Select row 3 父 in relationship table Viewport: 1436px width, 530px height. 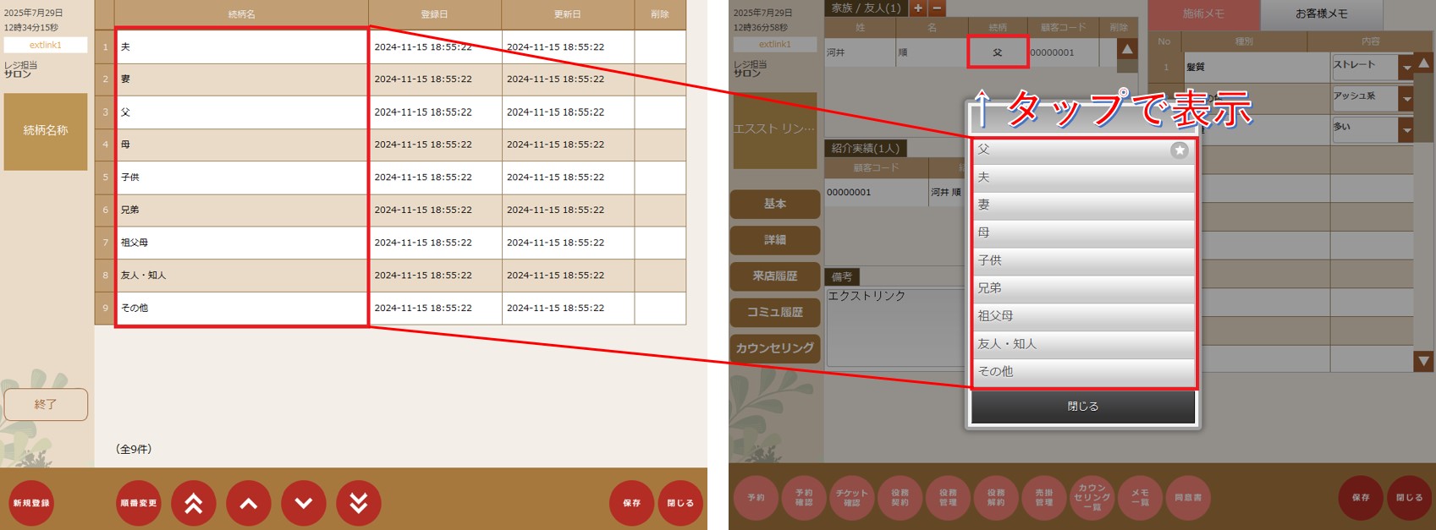[390, 112]
